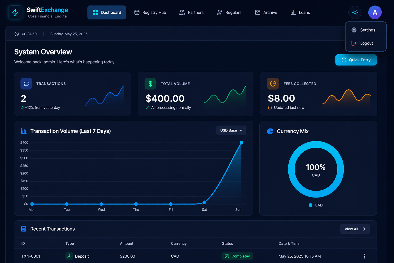The width and height of the screenshot is (394, 263).
Task: Click the Amount column header
Action: (x=127, y=243)
